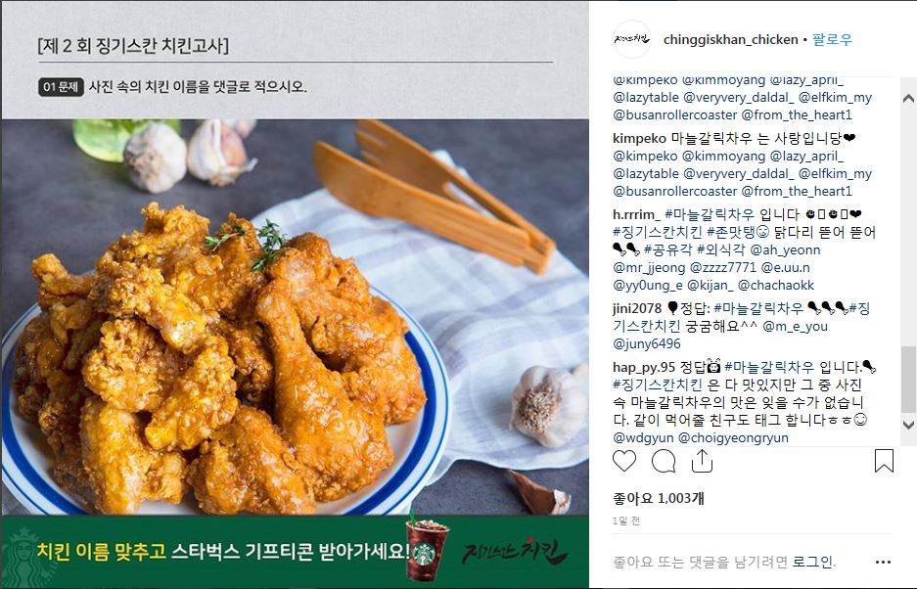Open the three-dot more options menu
Image resolution: width=917 pixels, height=589 pixels.
883,563
